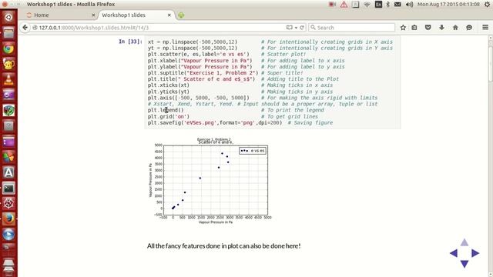
Task: Navigate to the slide above with up arrow
Action: 464,242
